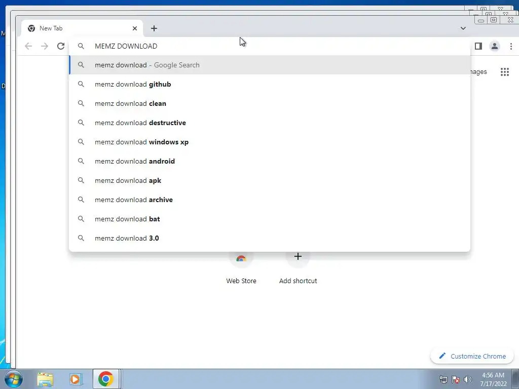
Task: Click Show desktop strip at taskbar end
Action: [515, 379]
